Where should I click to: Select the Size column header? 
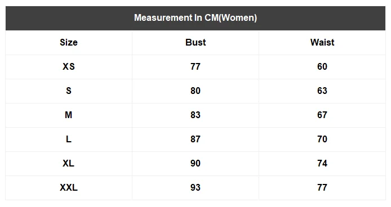(69, 42)
